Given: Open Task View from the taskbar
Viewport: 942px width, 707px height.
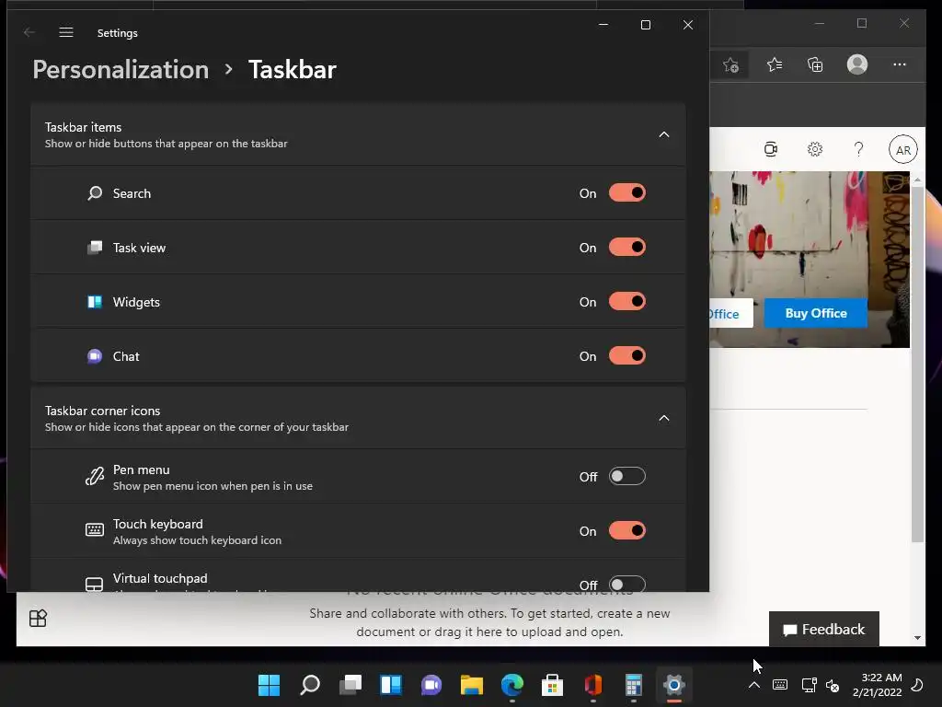Looking at the screenshot, I should coord(350,685).
